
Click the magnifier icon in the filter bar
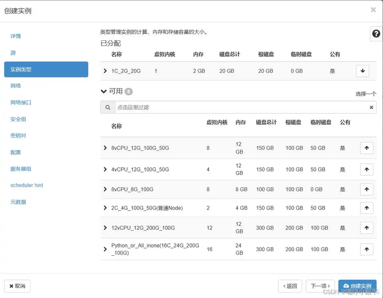[108, 107]
